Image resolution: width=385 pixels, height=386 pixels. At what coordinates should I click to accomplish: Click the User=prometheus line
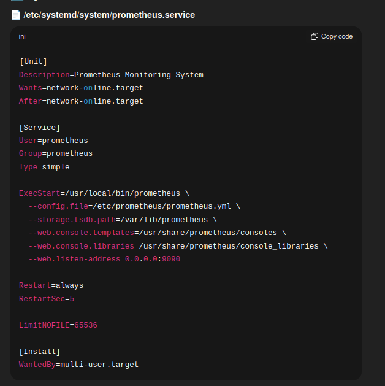click(x=53, y=141)
